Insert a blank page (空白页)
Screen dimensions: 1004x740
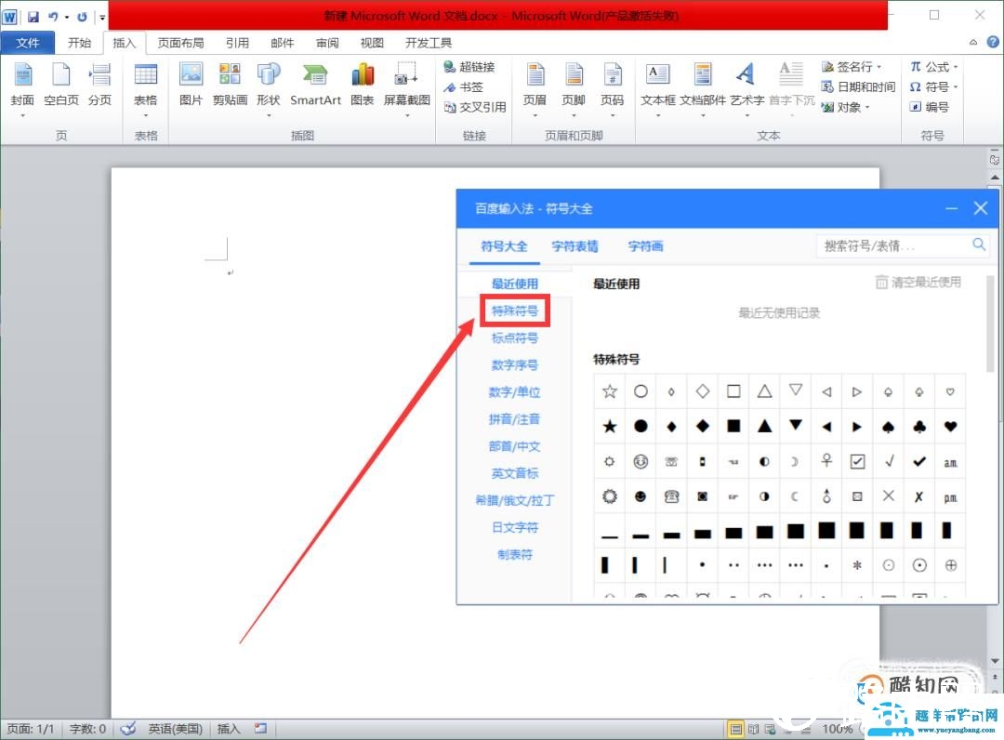tap(60, 85)
